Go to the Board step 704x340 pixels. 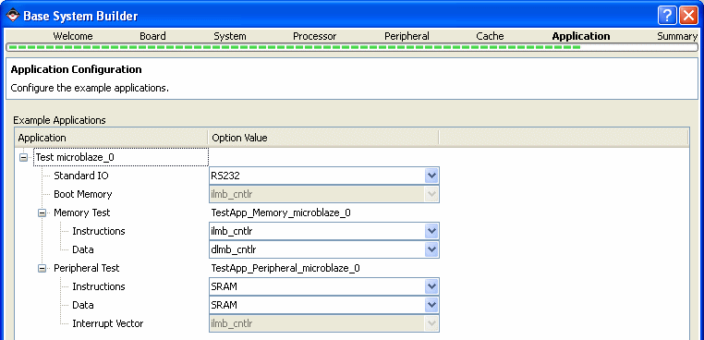(x=152, y=36)
